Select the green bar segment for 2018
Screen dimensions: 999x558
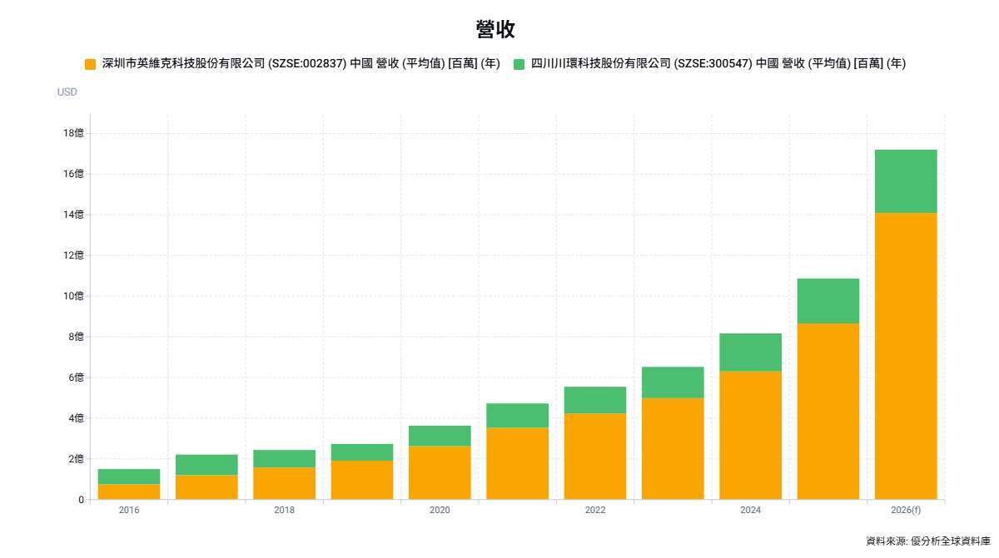(x=284, y=458)
